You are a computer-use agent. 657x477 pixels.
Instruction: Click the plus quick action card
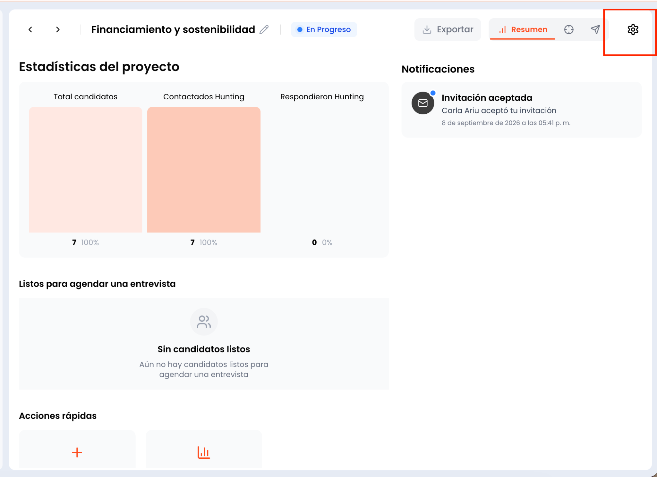coord(77,449)
